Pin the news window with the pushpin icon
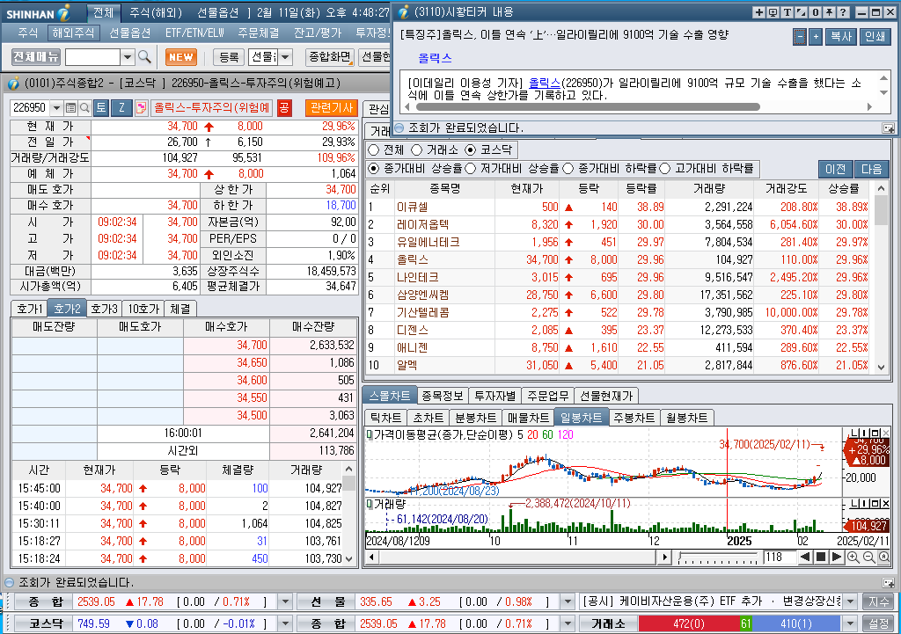The image size is (901, 634). point(829,12)
